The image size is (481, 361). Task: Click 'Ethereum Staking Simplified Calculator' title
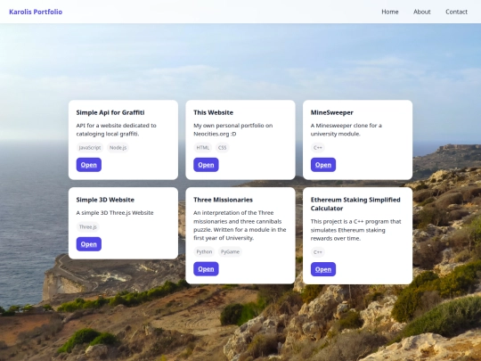355,204
